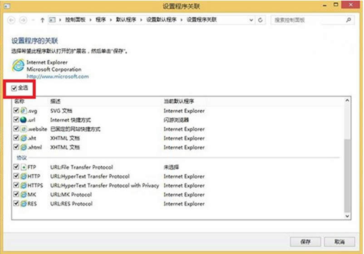Click the RES protocol IE icon

point(24,204)
